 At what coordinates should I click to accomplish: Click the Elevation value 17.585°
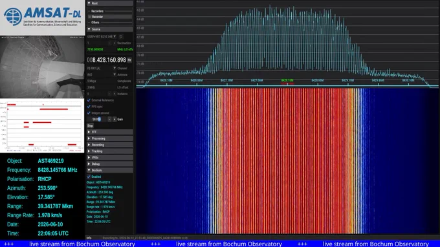click(x=47, y=197)
